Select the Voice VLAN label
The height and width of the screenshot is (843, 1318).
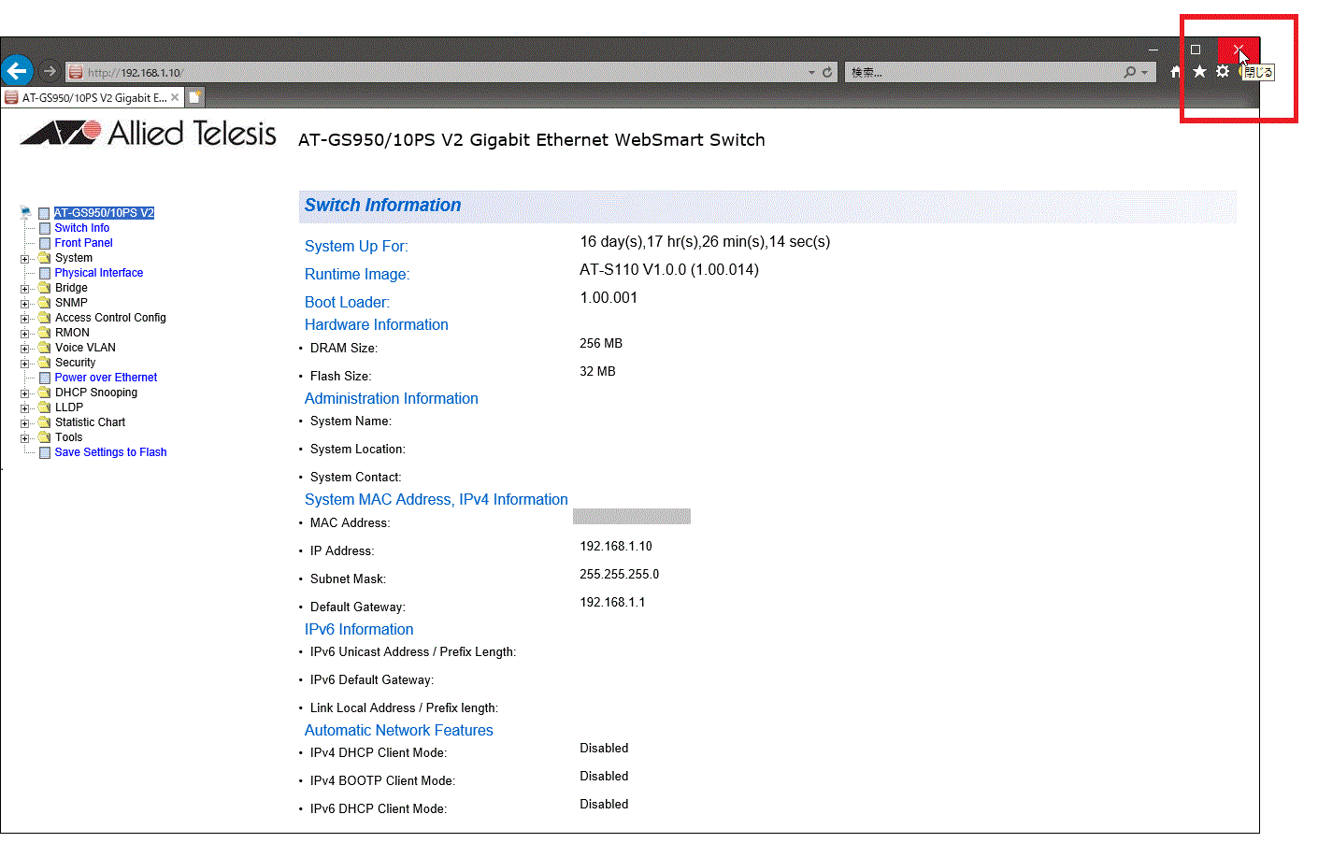85,348
